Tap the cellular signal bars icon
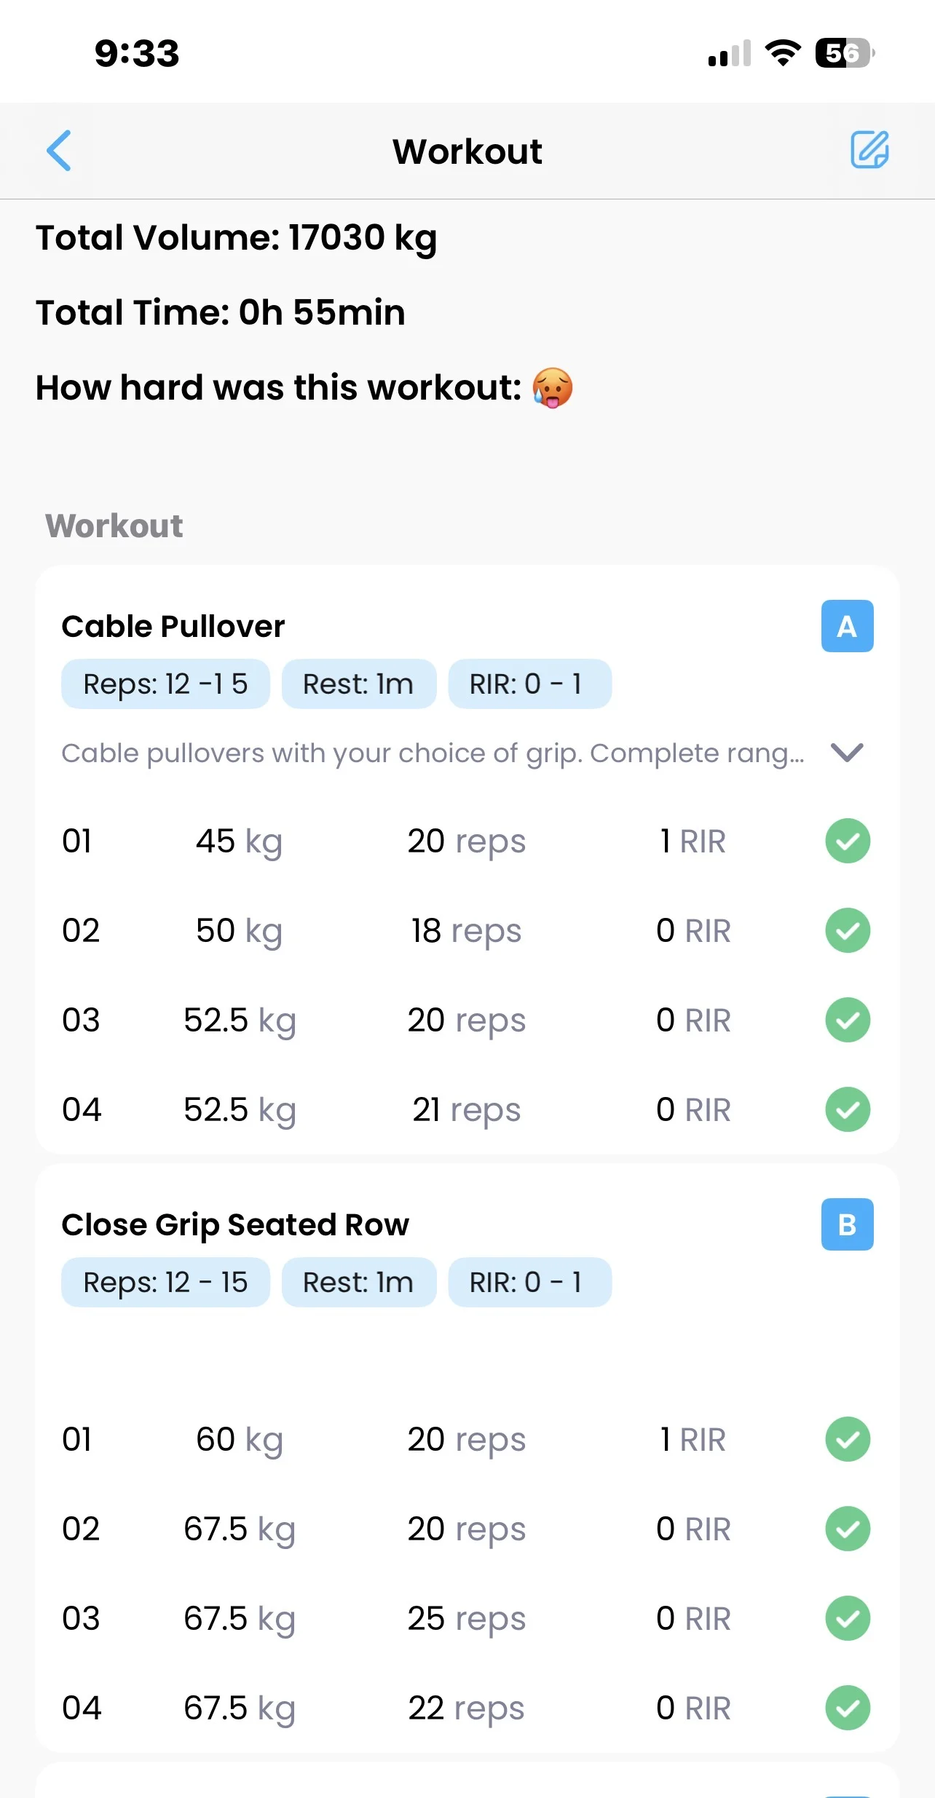 pyautogui.click(x=729, y=54)
